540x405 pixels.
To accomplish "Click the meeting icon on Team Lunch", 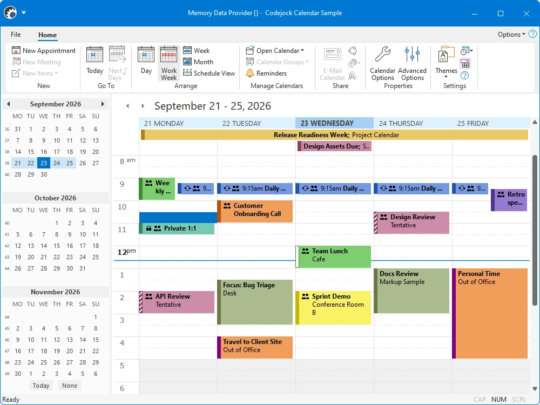I will [x=306, y=251].
